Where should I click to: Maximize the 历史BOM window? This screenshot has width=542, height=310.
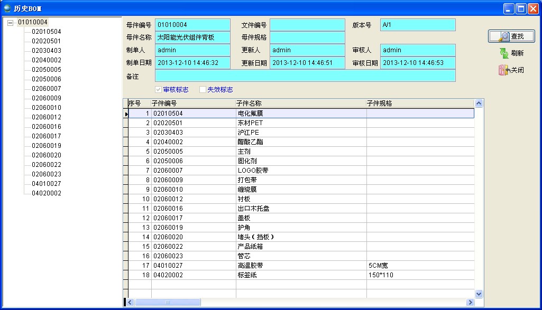tap(520, 8)
